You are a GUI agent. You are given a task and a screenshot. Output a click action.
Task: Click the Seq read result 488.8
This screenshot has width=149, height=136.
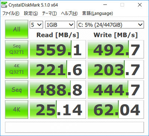point(58,89)
